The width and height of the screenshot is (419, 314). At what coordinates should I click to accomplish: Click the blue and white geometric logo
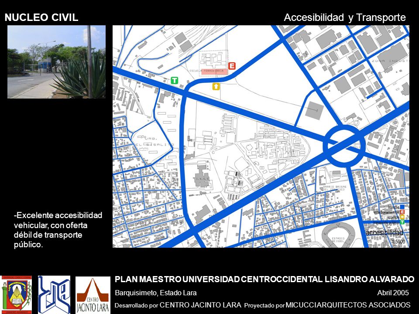click(54, 295)
